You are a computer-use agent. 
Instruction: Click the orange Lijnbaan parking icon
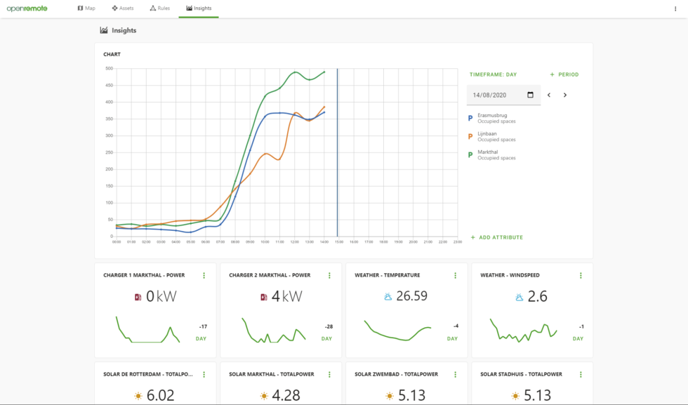tap(470, 137)
